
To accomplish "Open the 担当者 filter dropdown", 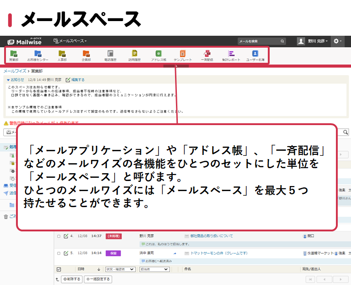I will click(154, 269).
